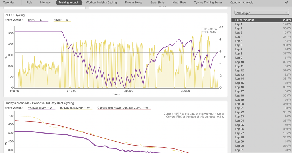Image resolution: width=292 pixels, height=153 pixels.
Task: Select Lap 29 at 45 W
Action: [262, 142]
